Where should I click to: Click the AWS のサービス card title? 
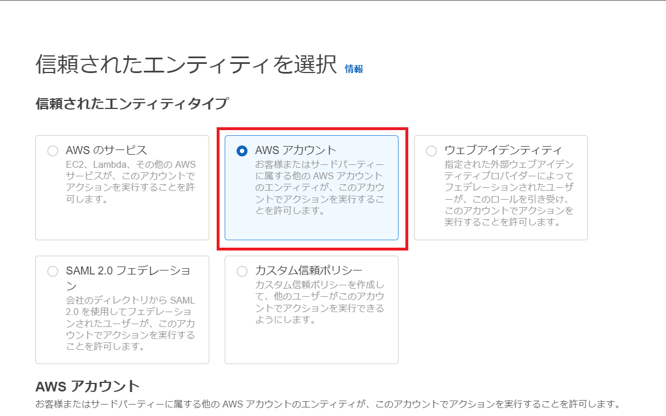pyautogui.click(x=106, y=150)
